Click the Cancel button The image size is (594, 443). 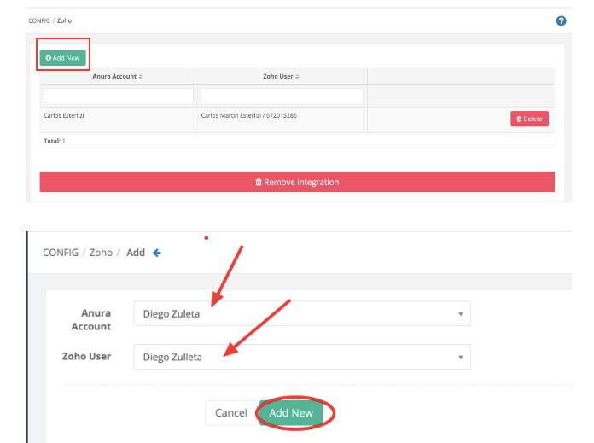pyautogui.click(x=231, y=412)
